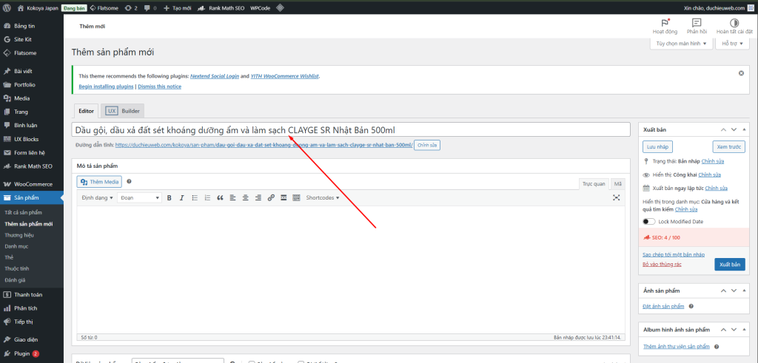Enter distraction-free fullscreen editor mode

(x=617, y=197)
